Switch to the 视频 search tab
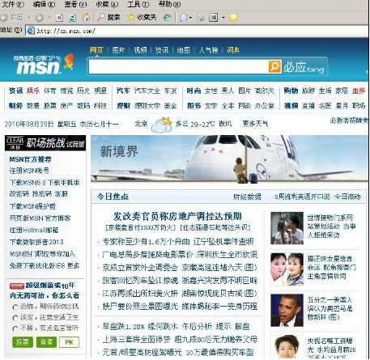This screenshot has height=360, width=370. tap(140, 50)
